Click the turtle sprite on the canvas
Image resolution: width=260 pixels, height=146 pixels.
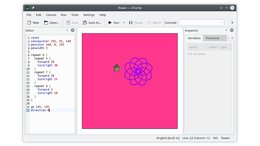[117, 68]
